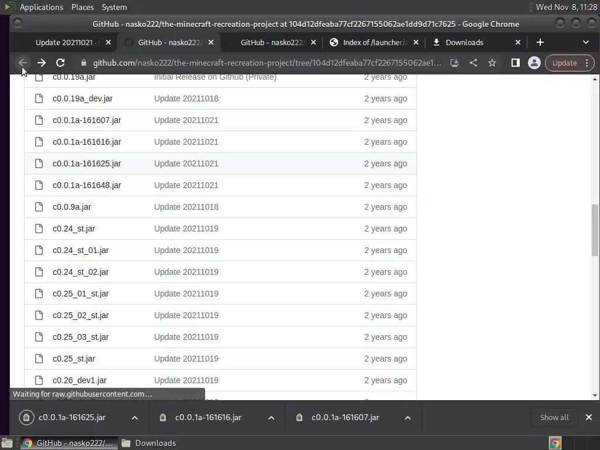The image size is (600, 450).
Task: Open the side panel icon
Action: pos(516,63)
